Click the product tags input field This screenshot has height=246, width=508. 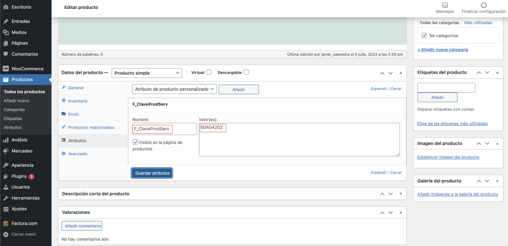coord(446,88)
